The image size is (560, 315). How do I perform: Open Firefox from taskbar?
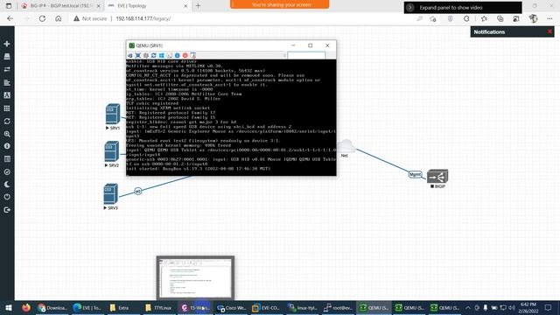[x=26, y=307]
